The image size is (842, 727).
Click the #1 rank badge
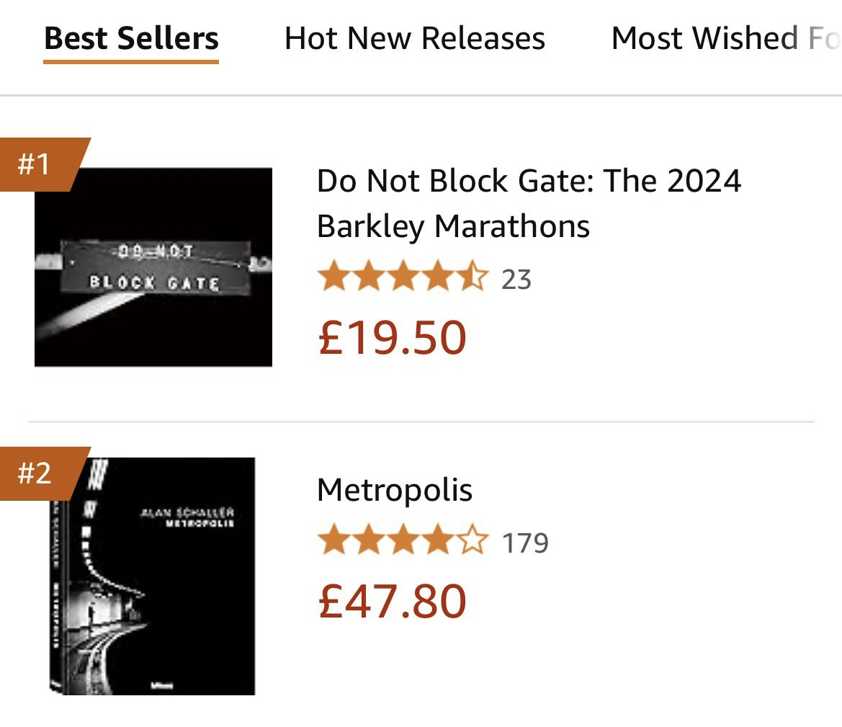(36, 164)
